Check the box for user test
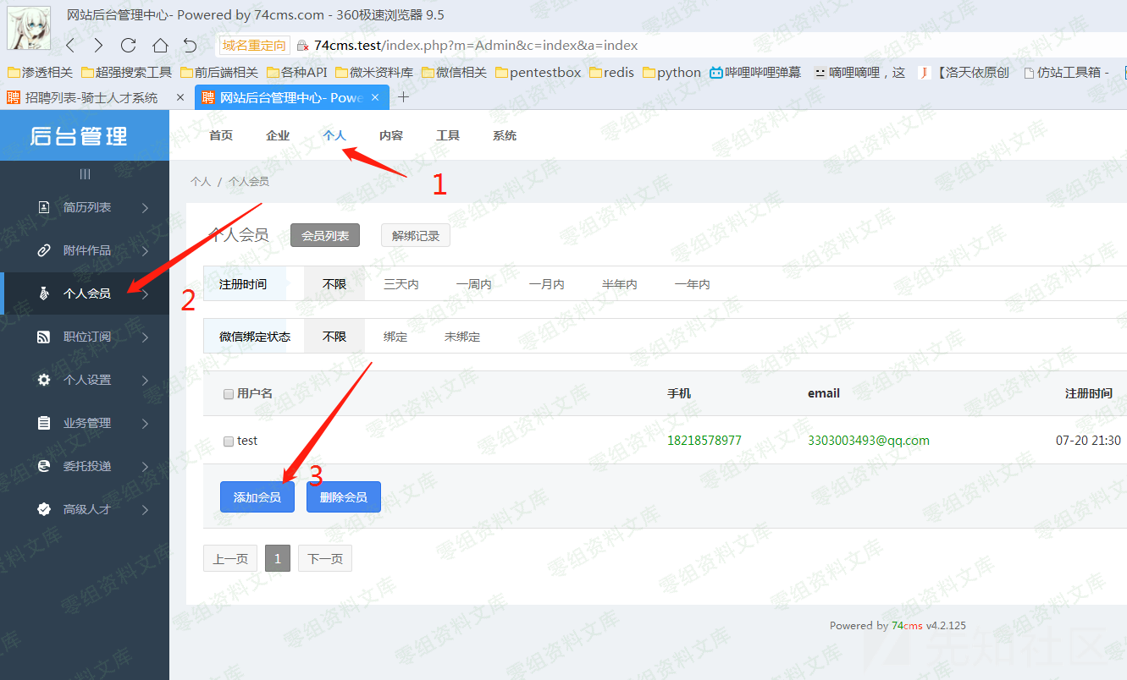Image resolution: width=1127 pixels, height=680 pixels. pos(229,441)
